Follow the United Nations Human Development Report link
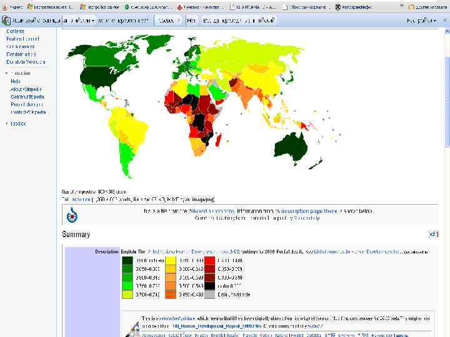Image resolution: width=450 pixels, height=337 pixels. (192, 252)
